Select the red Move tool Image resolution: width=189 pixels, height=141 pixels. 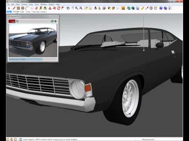pyautogui.click(x=54, y=8)
